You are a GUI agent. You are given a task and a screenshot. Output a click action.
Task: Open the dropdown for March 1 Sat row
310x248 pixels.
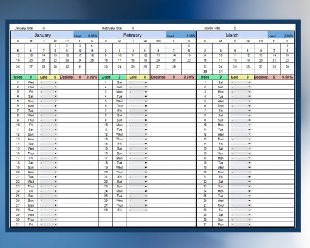241,82
